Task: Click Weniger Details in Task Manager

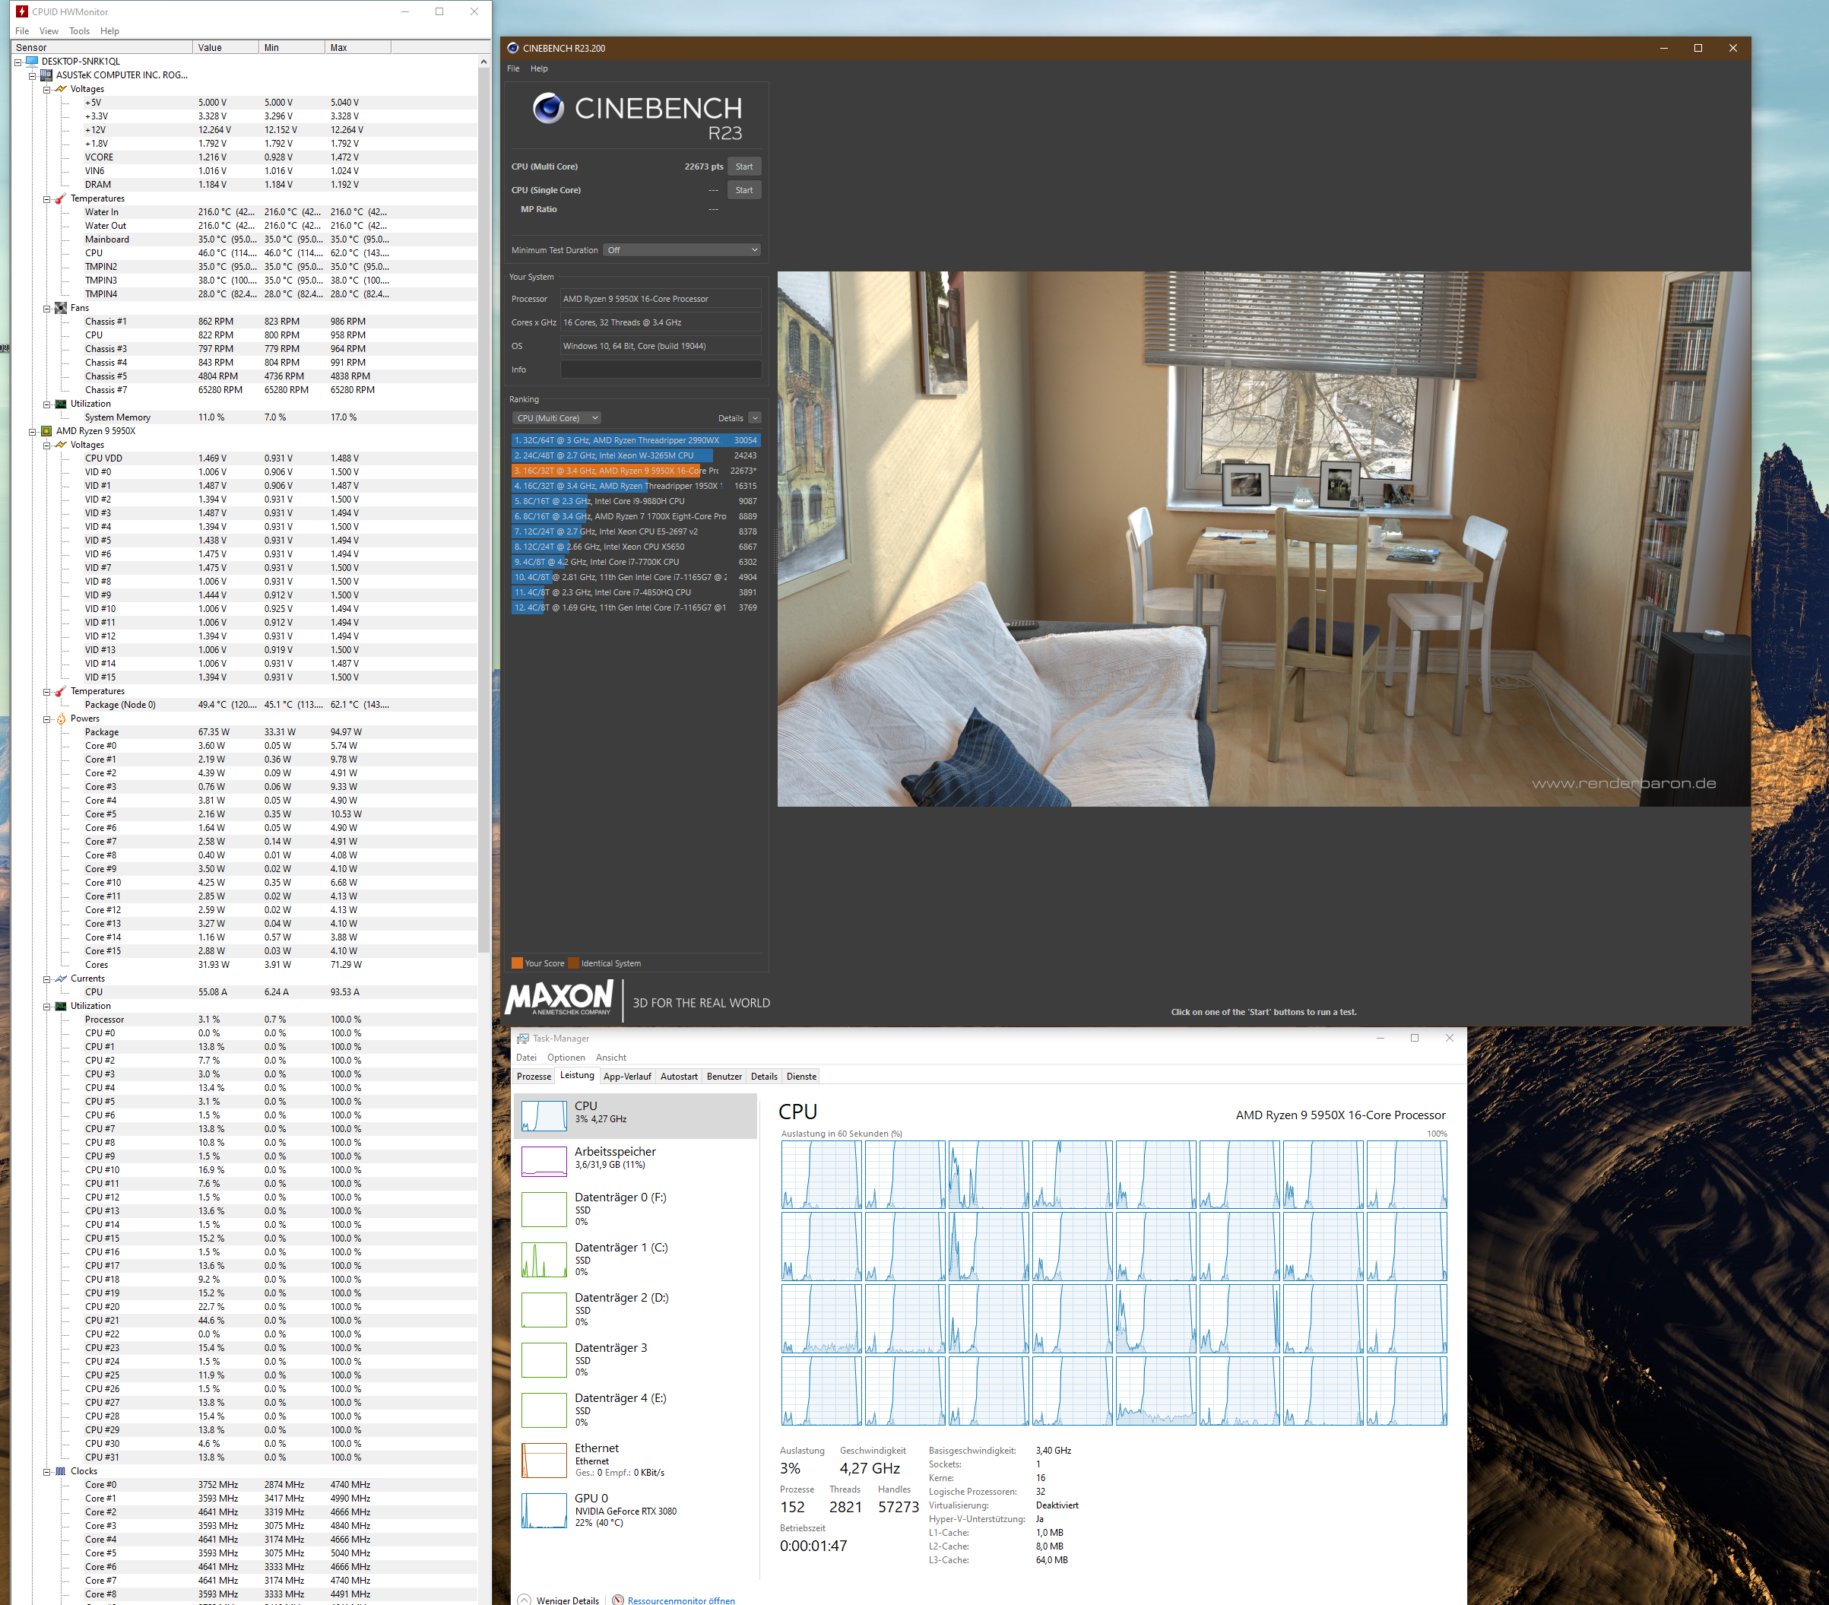Action: point(567,1600)
